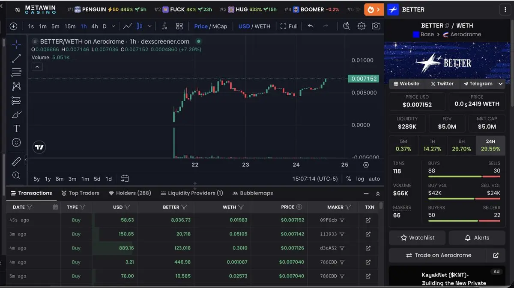This screenshot has width=514, height=288.
Task: Open the quick search icon in the toolbar
Action: [x=347, y=26]
